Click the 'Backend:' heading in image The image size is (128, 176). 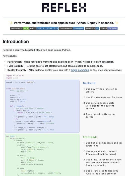[x=90, y=83]
